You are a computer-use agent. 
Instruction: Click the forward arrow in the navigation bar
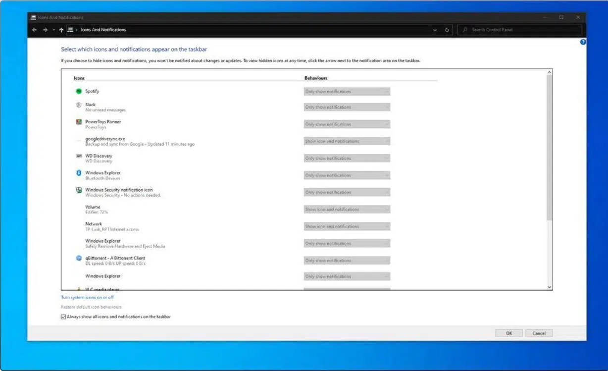click(x=45, y=30)
